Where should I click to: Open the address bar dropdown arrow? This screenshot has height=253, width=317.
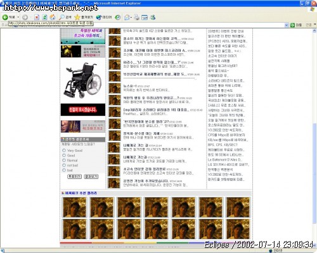point(287,25)
